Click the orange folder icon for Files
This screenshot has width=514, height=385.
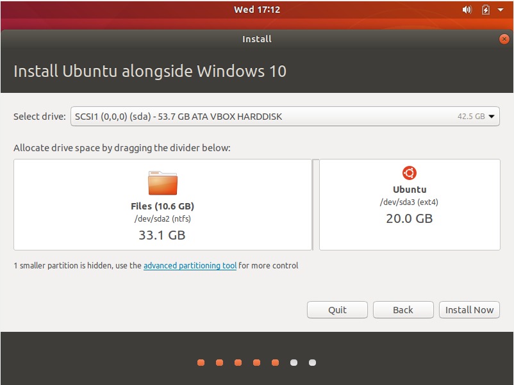(162, 183)
